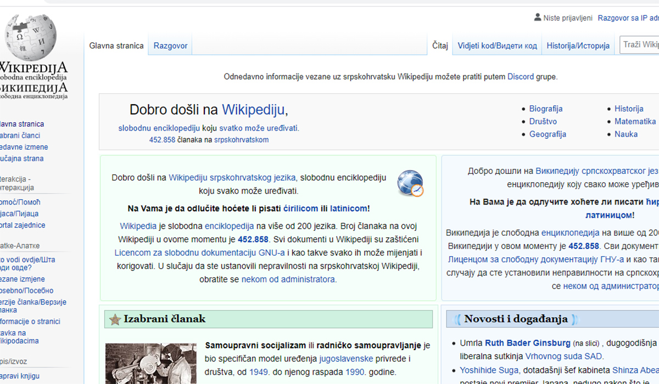Open the Ruth Bader Ginsburg news link
Screen dimensions: 659x384
(528, 343)
